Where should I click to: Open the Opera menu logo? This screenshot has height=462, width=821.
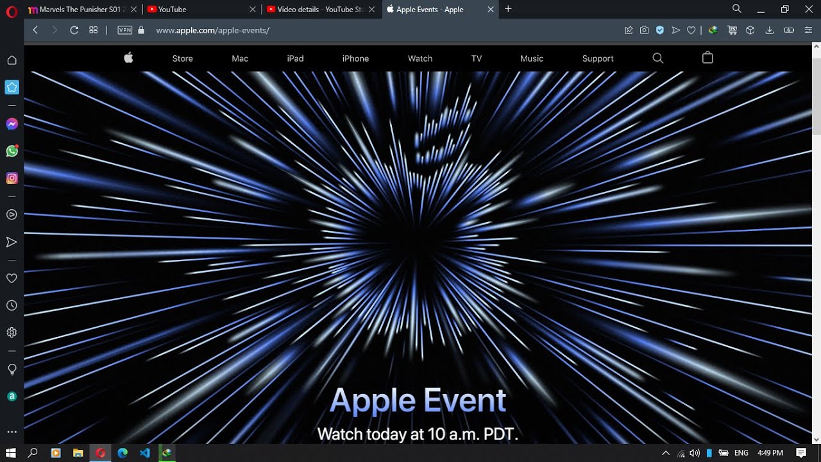[x=11, y=12]
